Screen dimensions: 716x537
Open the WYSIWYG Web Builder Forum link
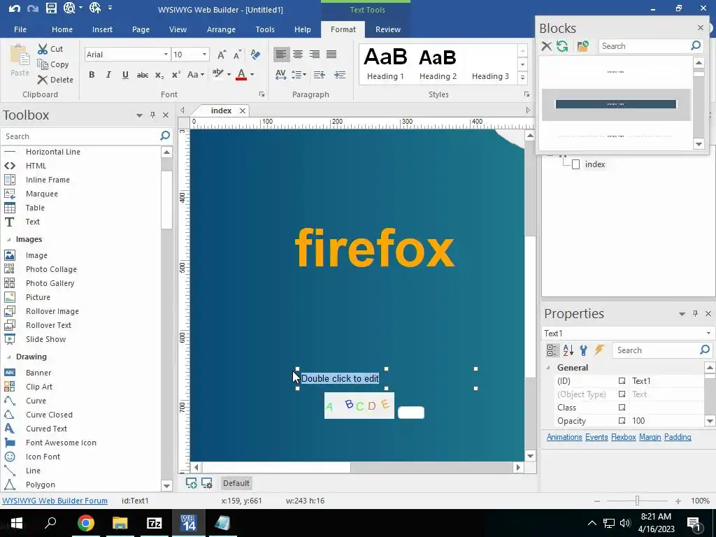point(55,501)
